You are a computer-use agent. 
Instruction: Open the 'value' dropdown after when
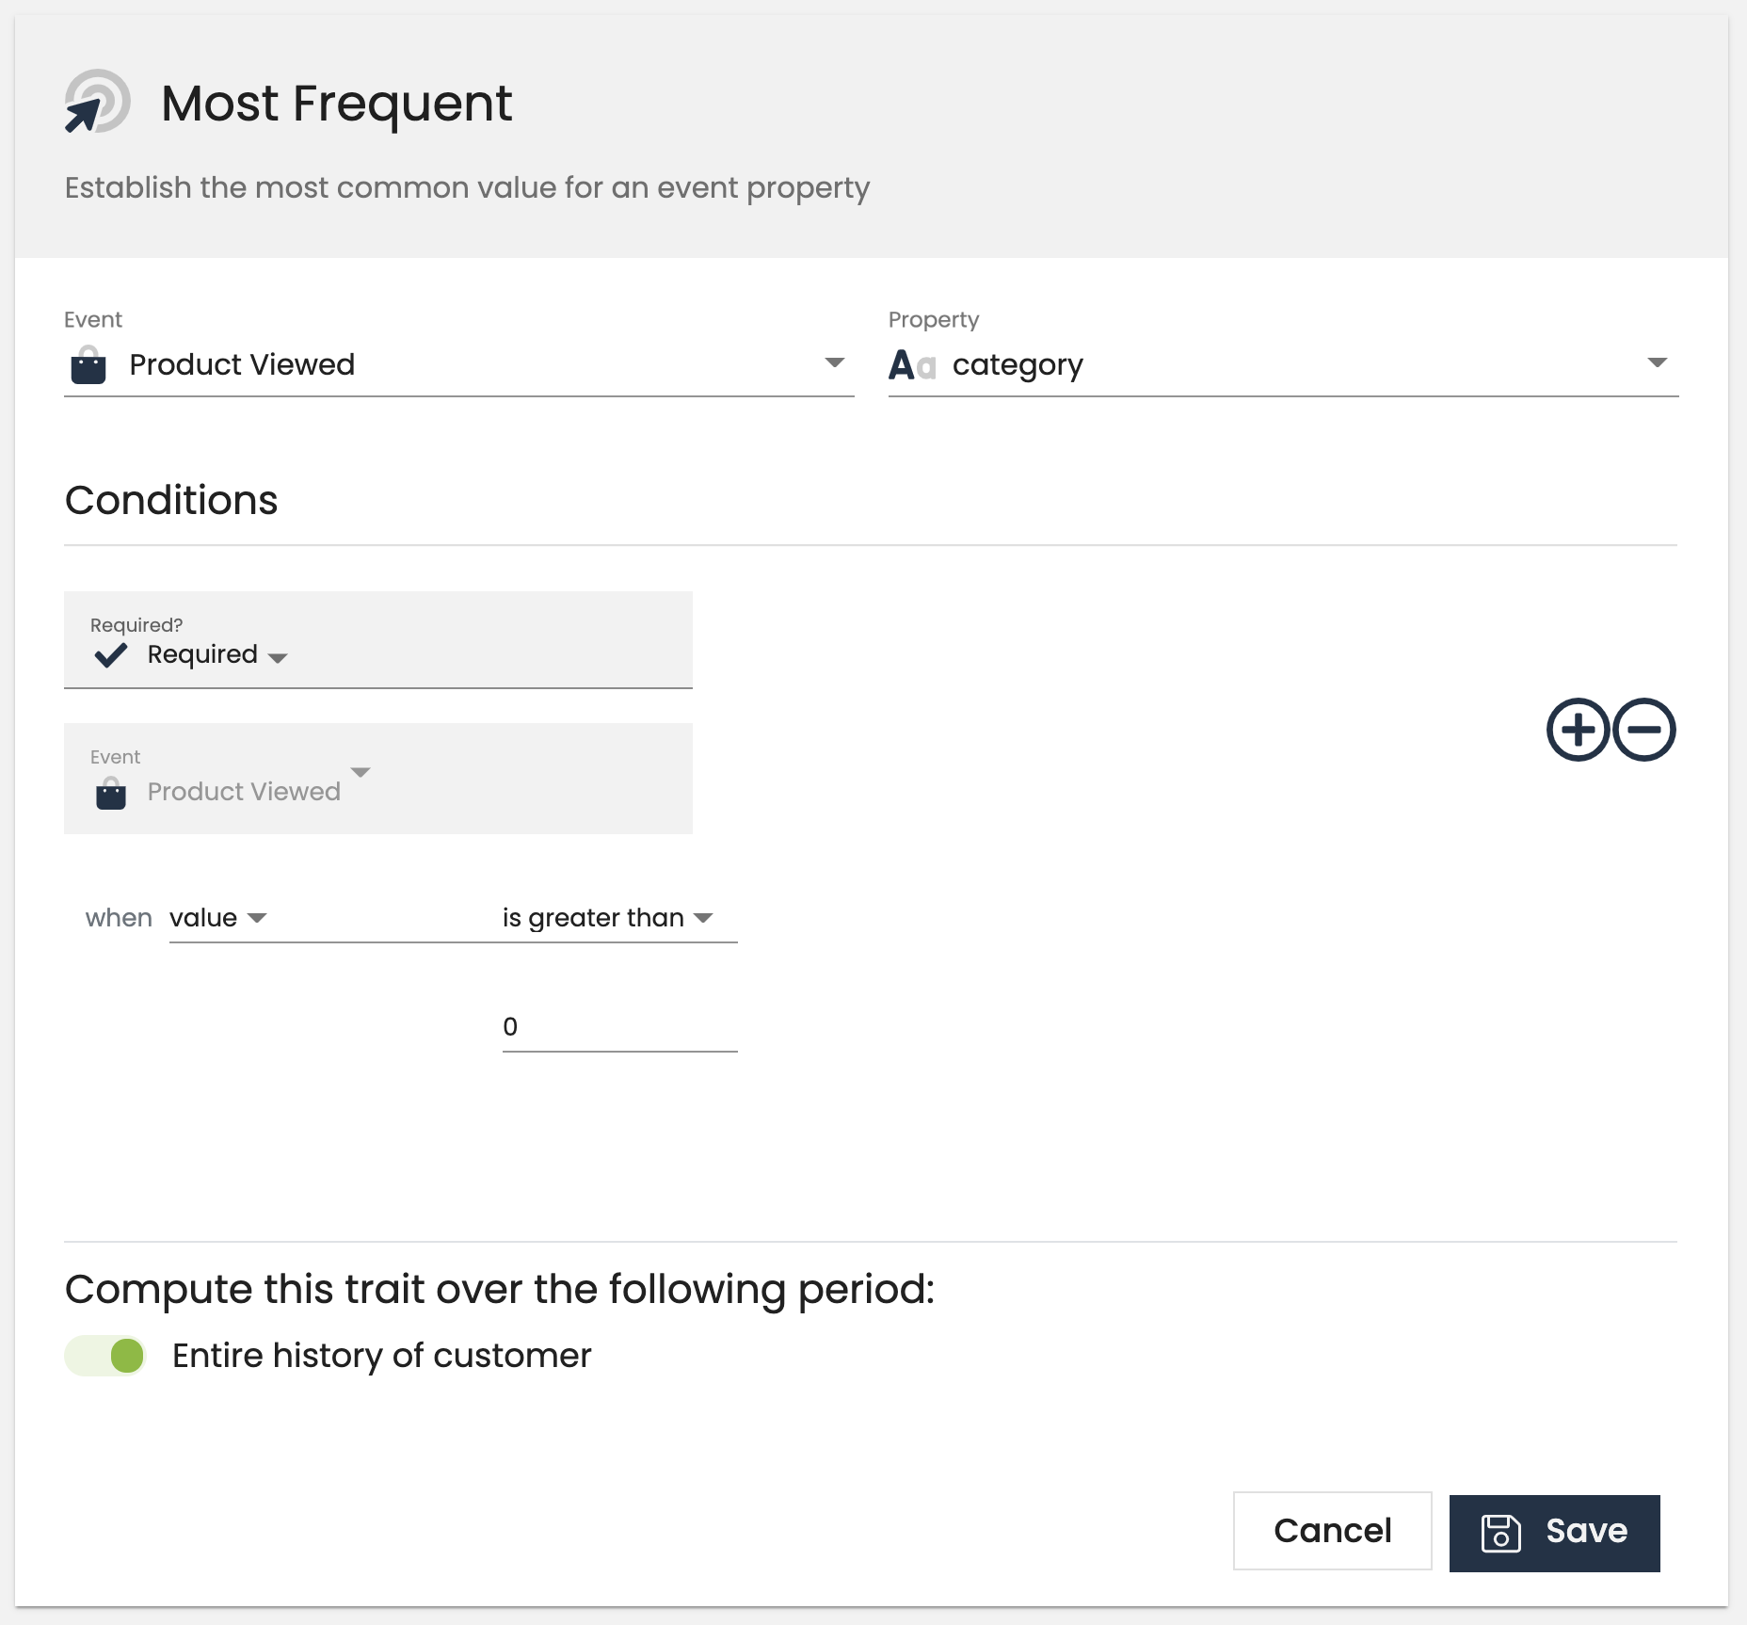[x=257, y=918]
